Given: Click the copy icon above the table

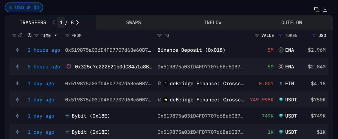Looking at the screenshot, I should [x=317, y=10].
